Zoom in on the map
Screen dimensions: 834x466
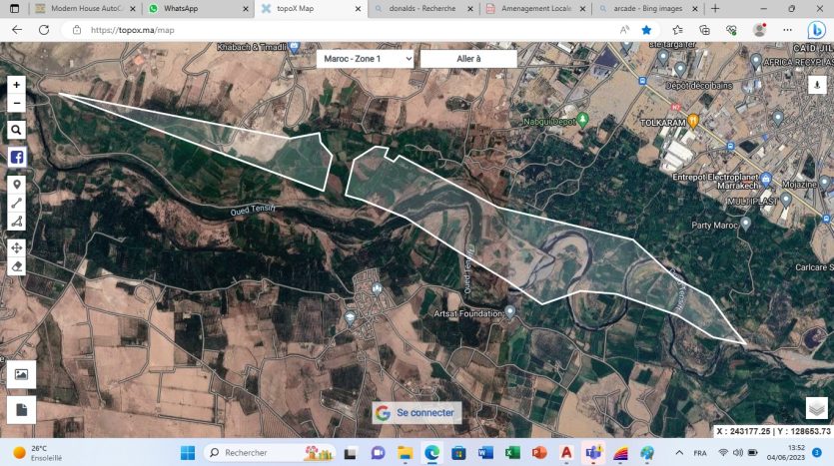coord(17,85)
